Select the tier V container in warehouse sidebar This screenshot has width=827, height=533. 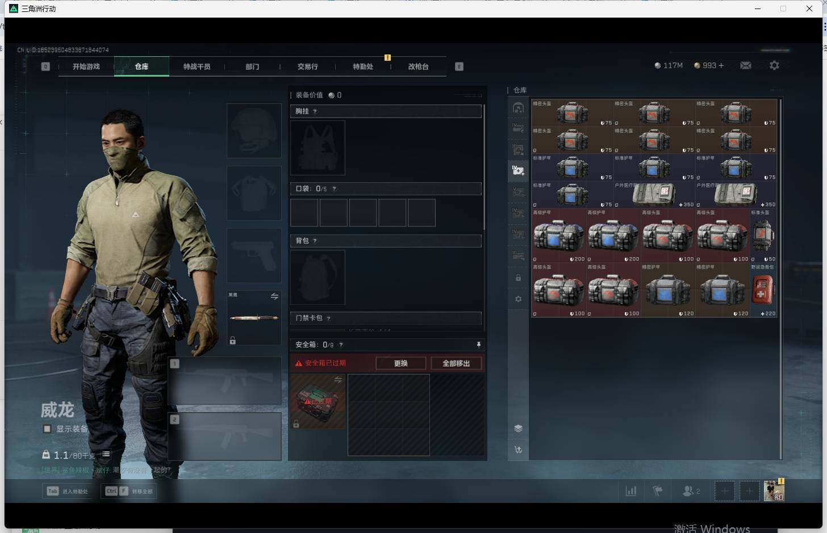(518, 192)
